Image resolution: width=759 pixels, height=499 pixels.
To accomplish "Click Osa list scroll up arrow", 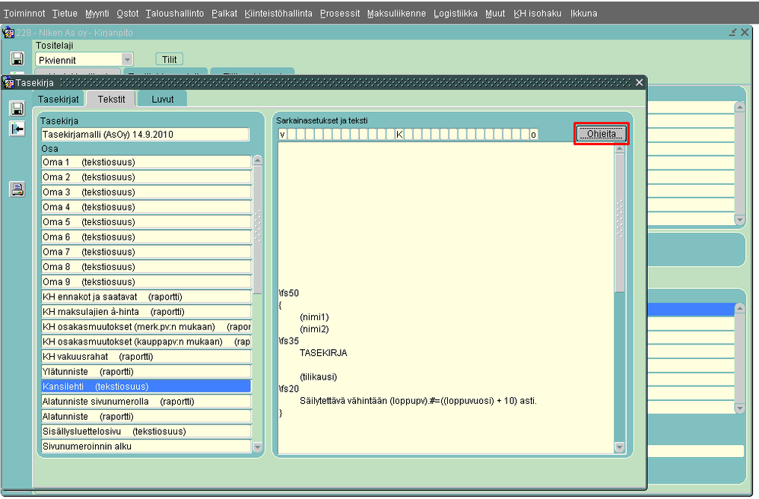I will [258, 161].
